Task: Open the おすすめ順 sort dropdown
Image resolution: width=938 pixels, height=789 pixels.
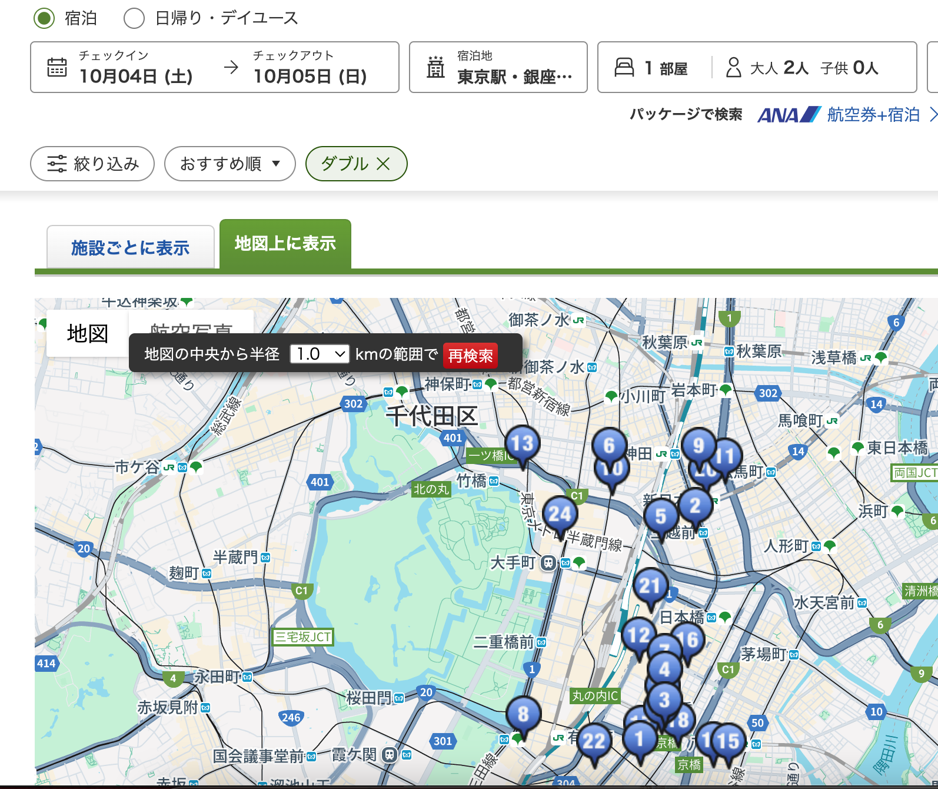Action: pyautogui.click(x=229, y=164)
